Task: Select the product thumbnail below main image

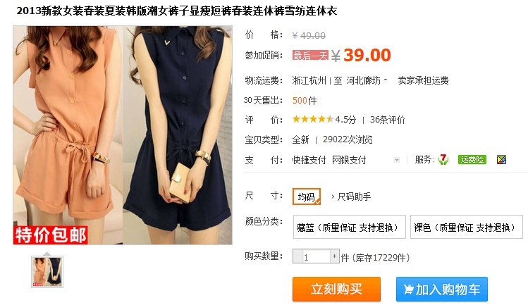Action: 47,272
